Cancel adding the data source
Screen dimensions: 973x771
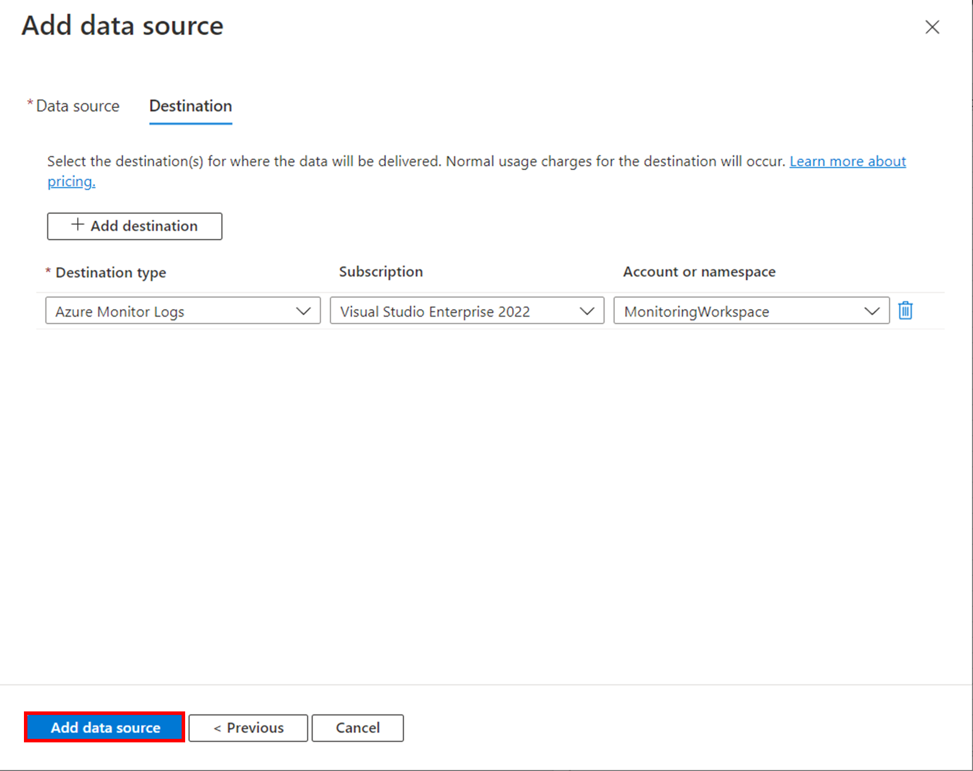357,728
